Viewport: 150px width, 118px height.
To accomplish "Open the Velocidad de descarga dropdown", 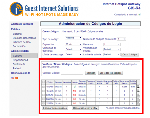I will point(73,49).
